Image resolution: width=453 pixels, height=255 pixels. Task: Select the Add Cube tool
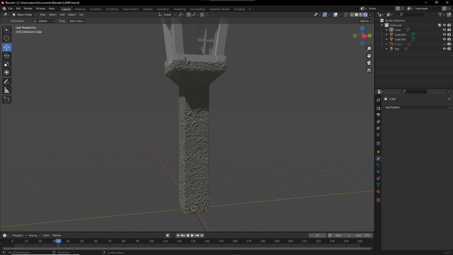pos(7,100)
